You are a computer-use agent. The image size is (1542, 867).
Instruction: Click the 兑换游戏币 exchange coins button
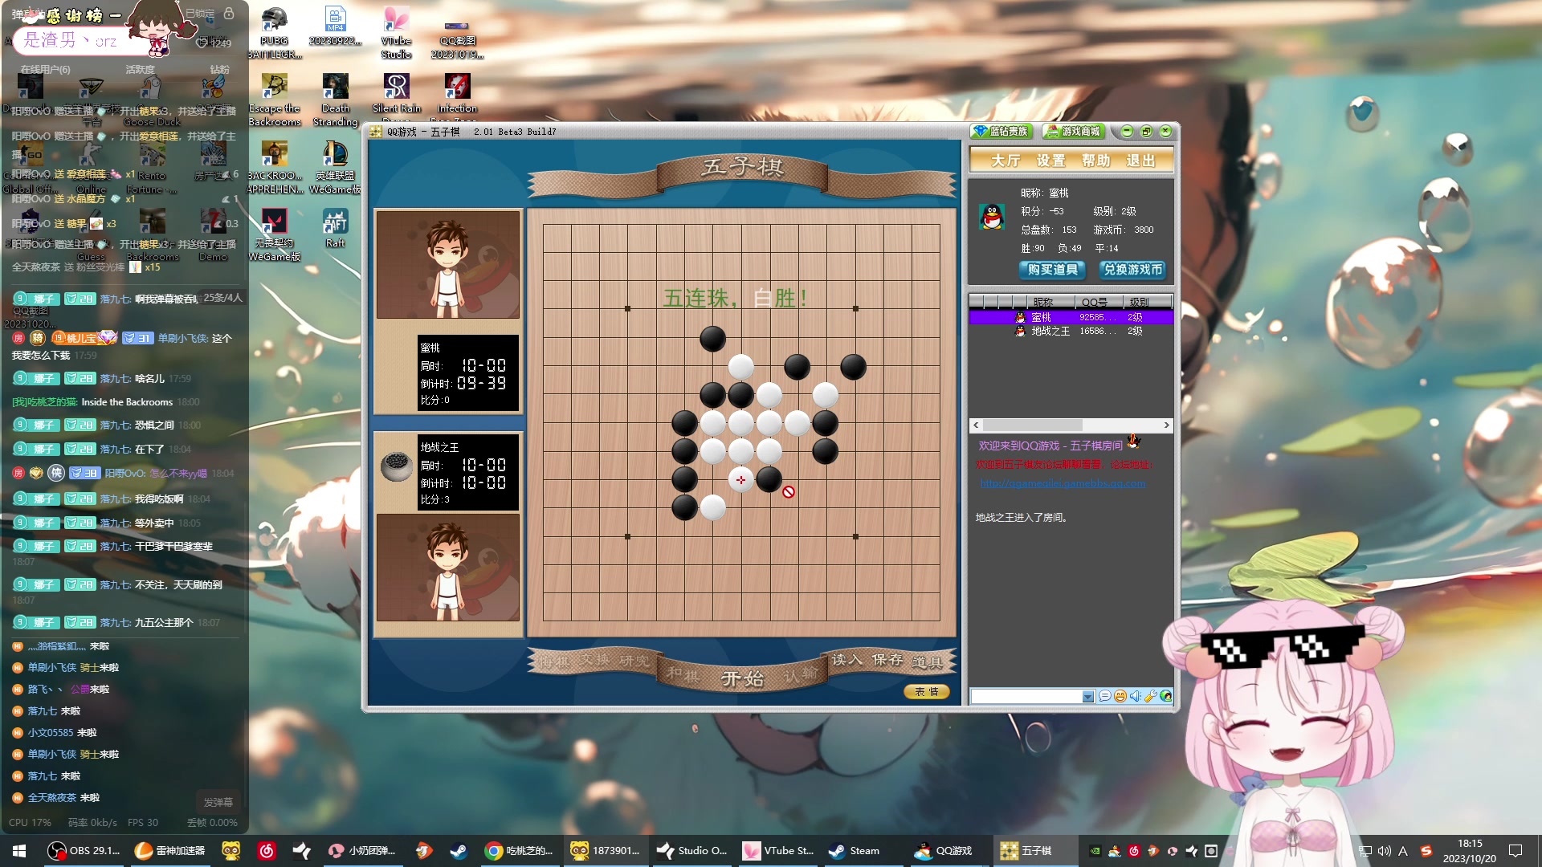[x=1132, y=270]
